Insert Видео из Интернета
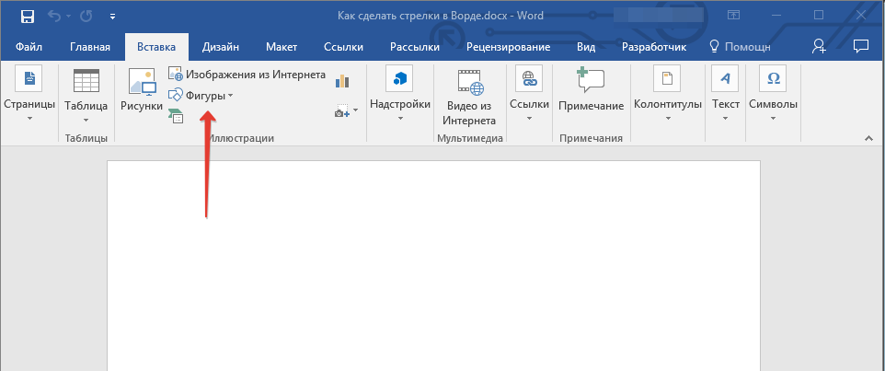Viewport: 885px width, 371px height. [471, 97]
